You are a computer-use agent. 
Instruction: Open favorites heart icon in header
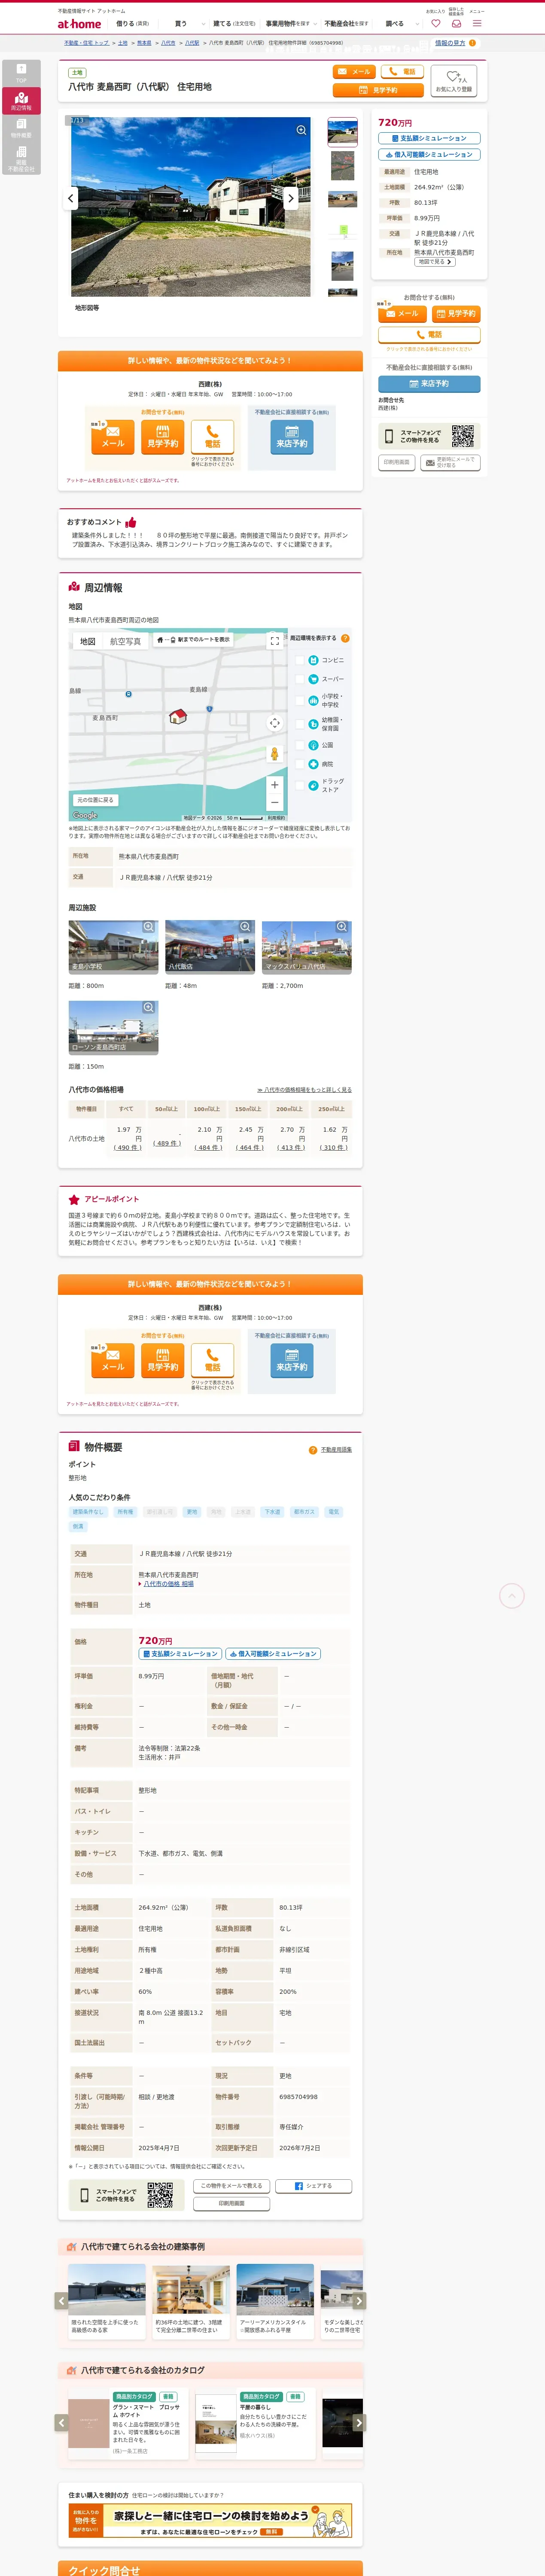pos(436,23)
